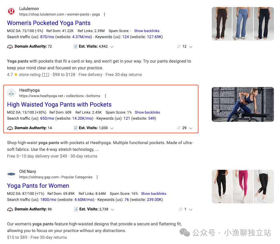Expand Est. Visits 2,738 dropdown chevron

(112, 209)
